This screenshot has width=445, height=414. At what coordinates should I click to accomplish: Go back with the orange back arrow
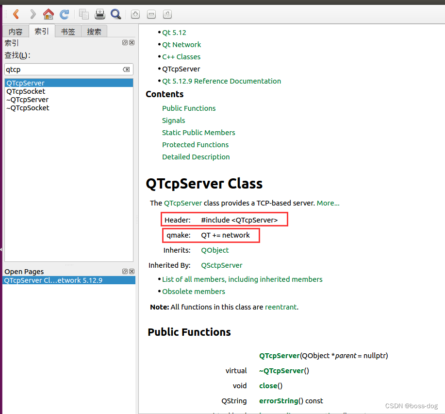[x=16, y=14]
